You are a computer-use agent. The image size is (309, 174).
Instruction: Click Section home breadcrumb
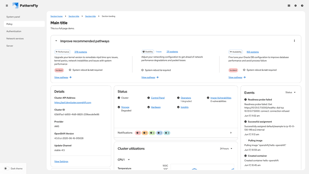pyautogui.click(x=56, y=16)
